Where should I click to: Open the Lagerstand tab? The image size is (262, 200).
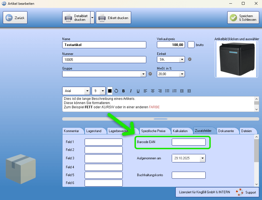tap(94, 131)
